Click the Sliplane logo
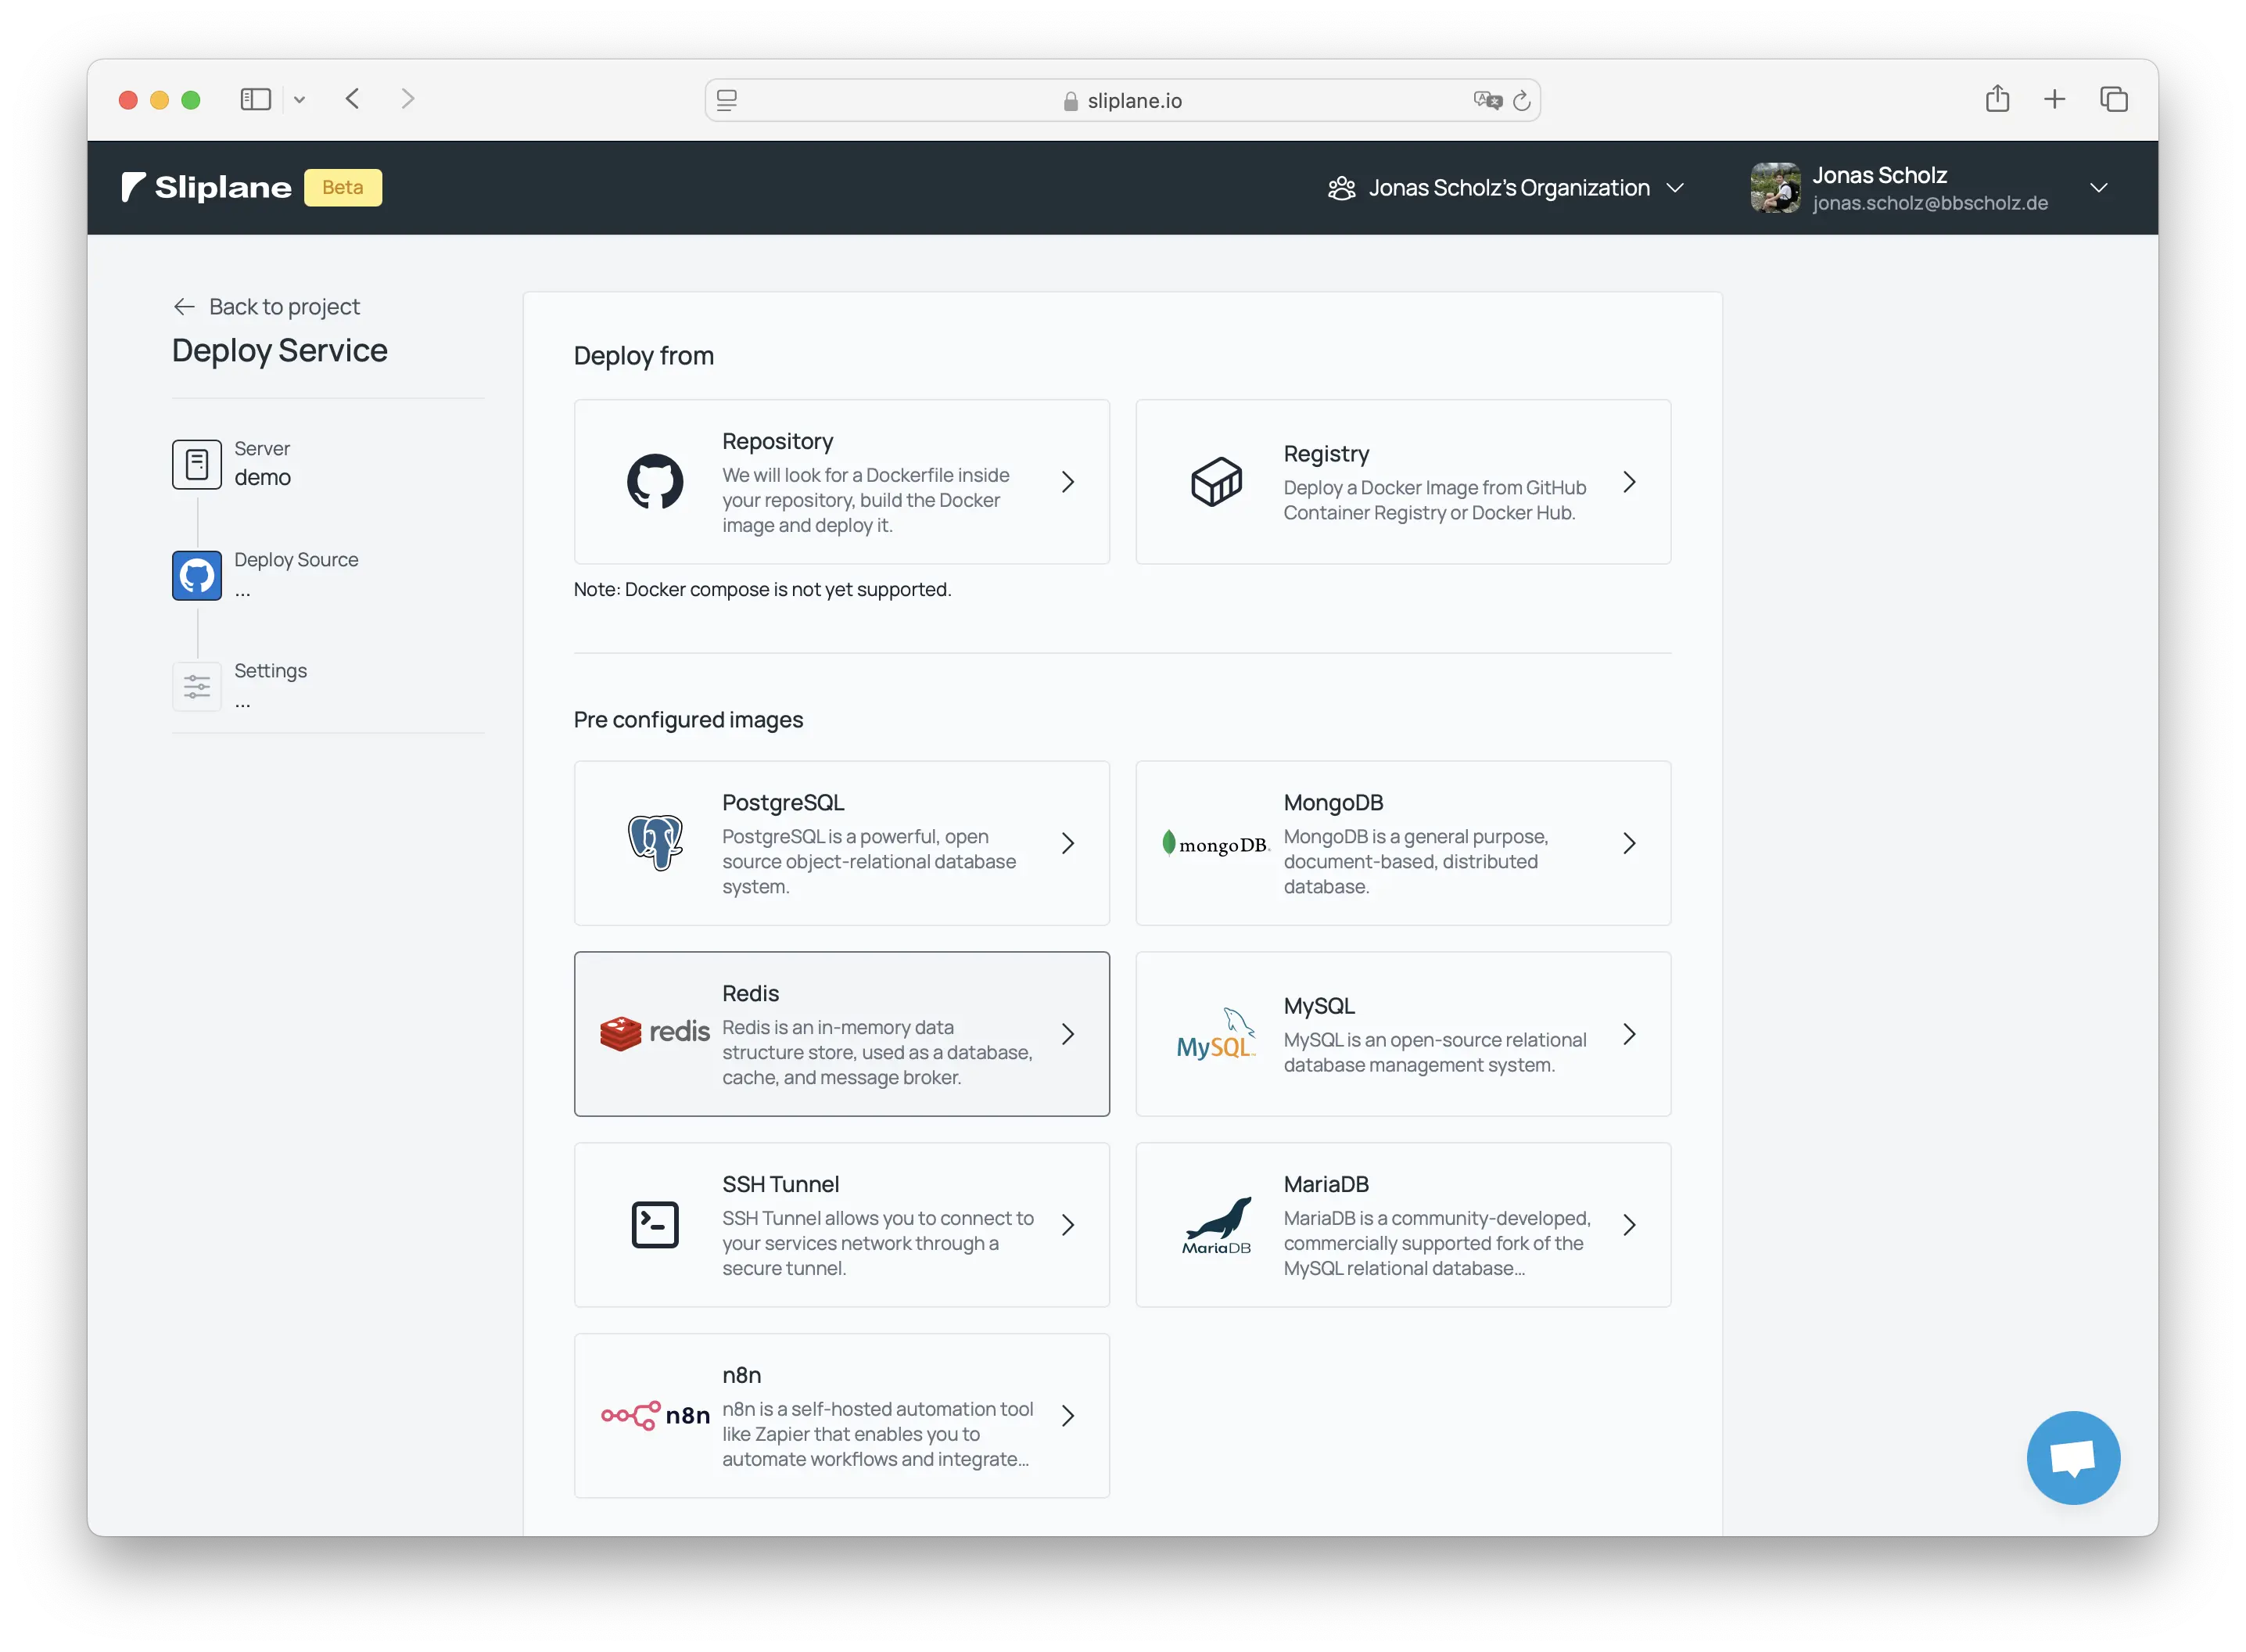 208,188
